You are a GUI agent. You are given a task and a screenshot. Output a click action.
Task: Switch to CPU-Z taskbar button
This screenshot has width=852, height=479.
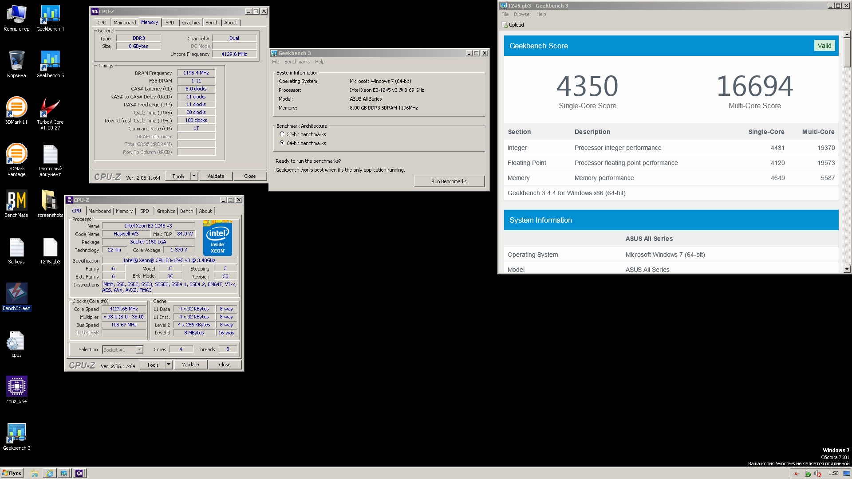79,473
